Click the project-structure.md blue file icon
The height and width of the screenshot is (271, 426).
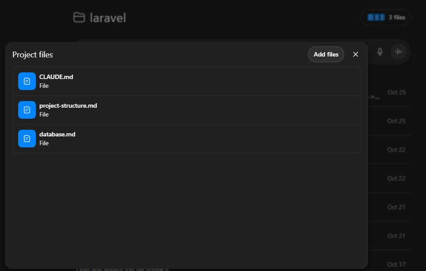[27, 110]
